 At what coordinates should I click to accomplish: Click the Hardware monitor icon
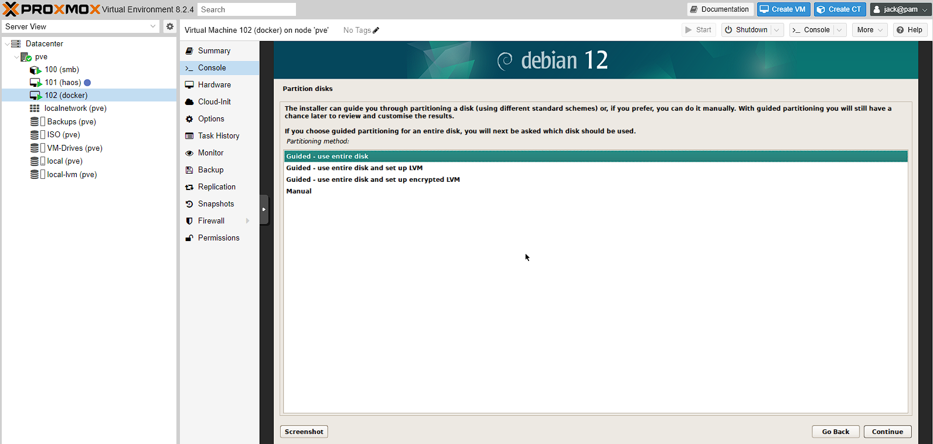189,85
